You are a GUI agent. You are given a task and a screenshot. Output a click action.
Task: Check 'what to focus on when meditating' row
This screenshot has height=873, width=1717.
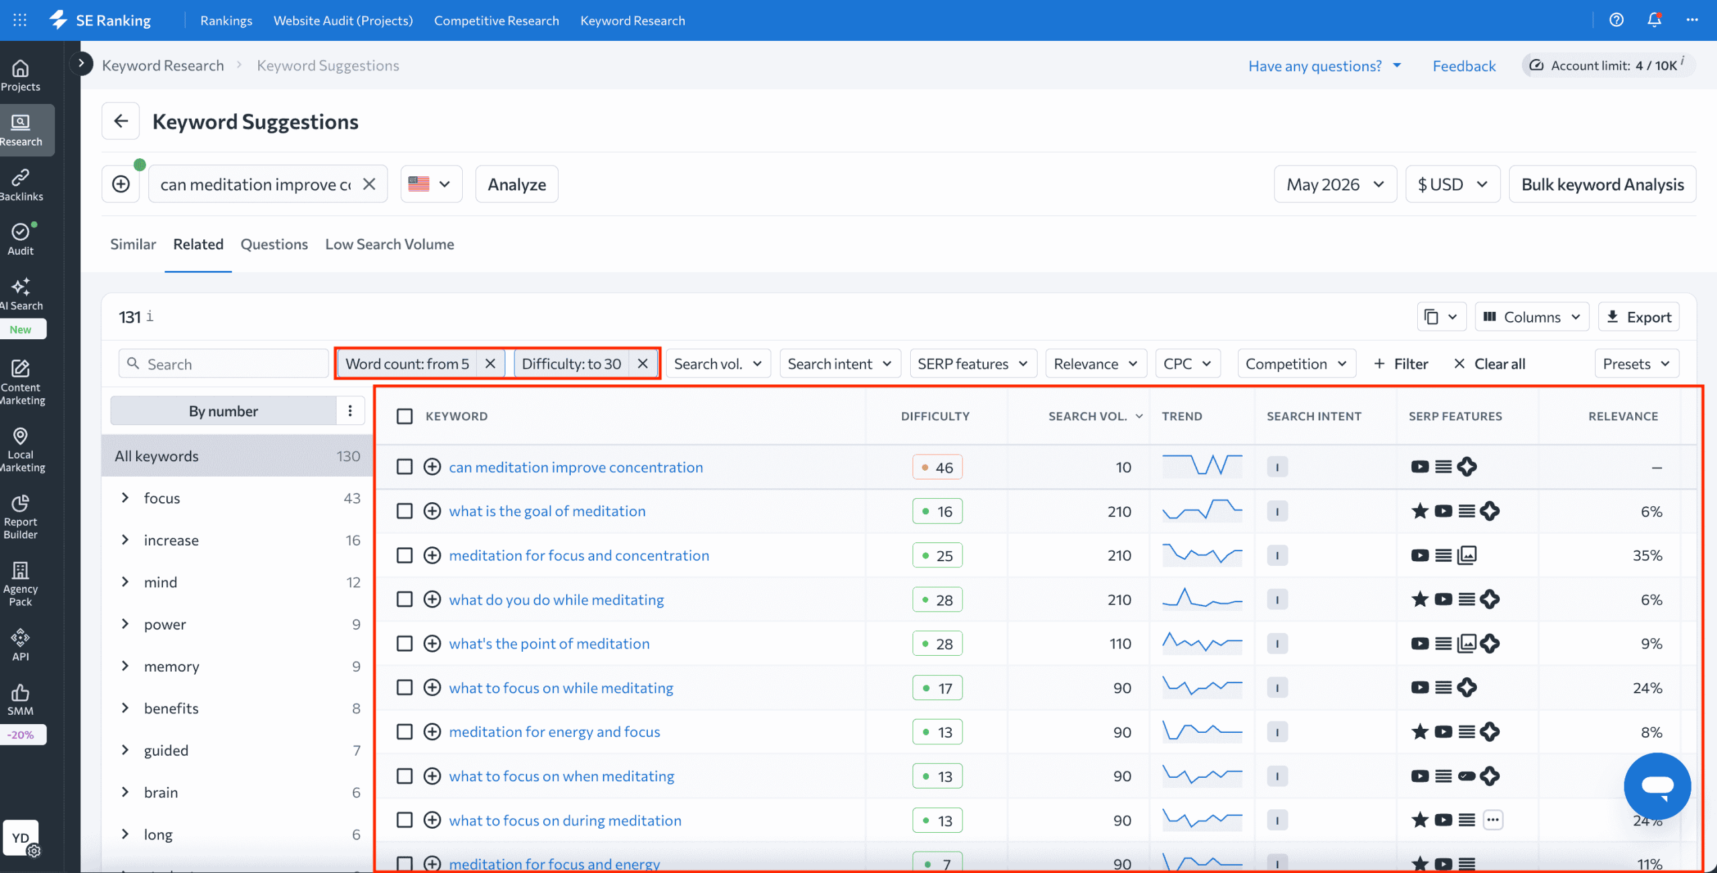click(404, 776)
